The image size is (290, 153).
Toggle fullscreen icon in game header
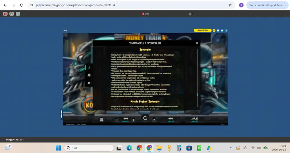click(218, 31)
